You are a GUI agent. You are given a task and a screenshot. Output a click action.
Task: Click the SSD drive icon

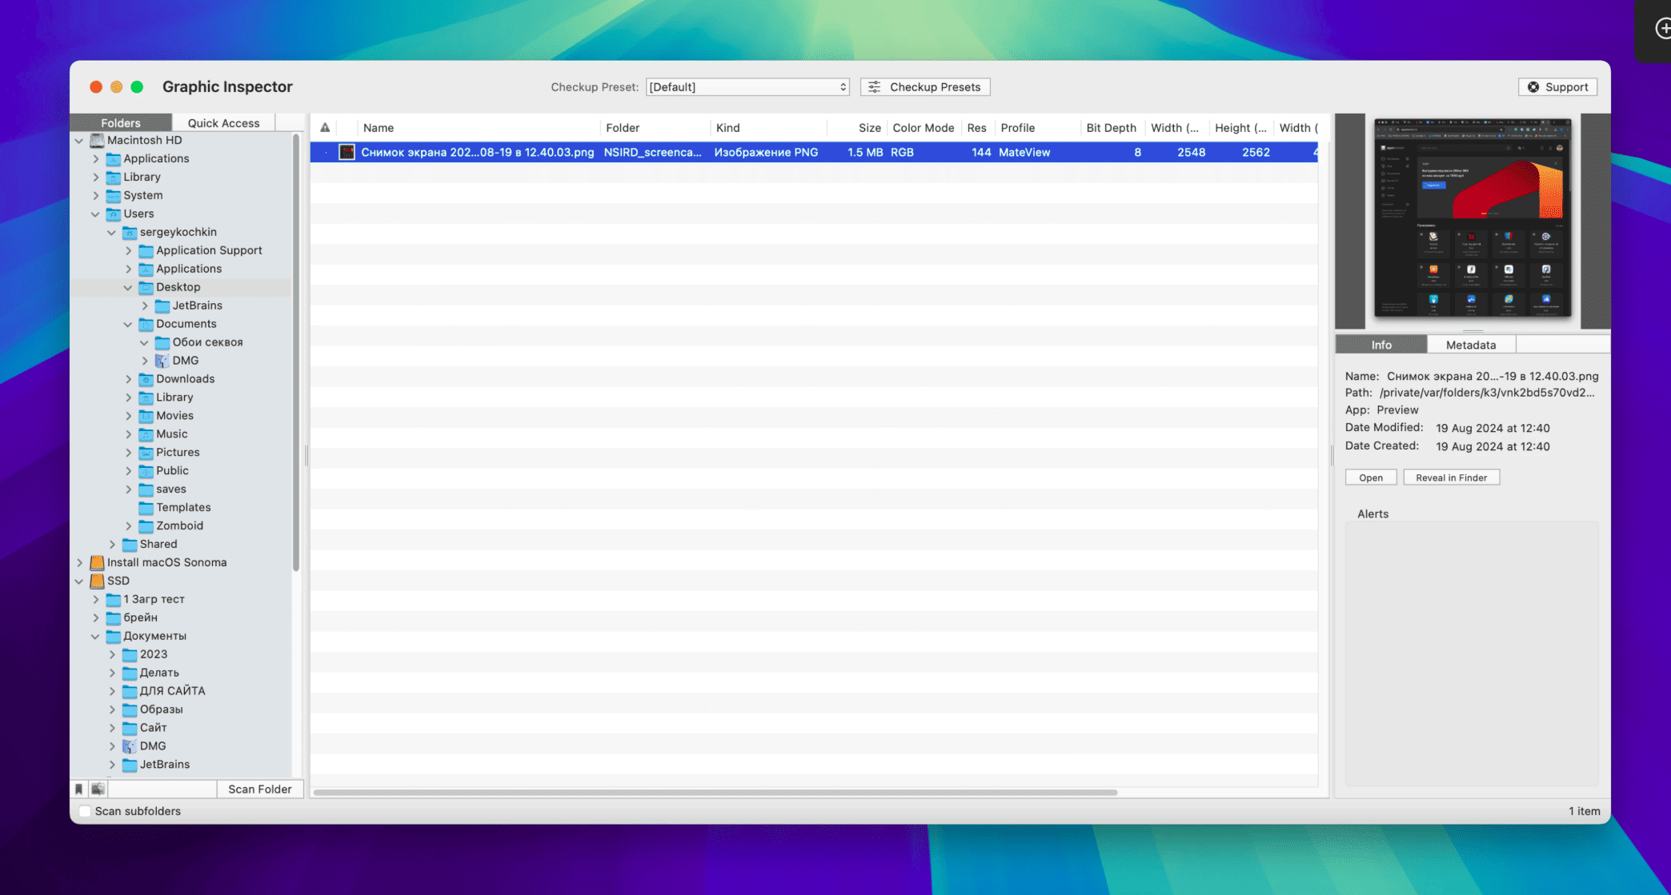pos(97,581)
